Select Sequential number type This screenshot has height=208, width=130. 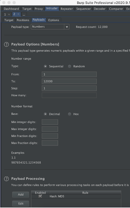[45, 66]
